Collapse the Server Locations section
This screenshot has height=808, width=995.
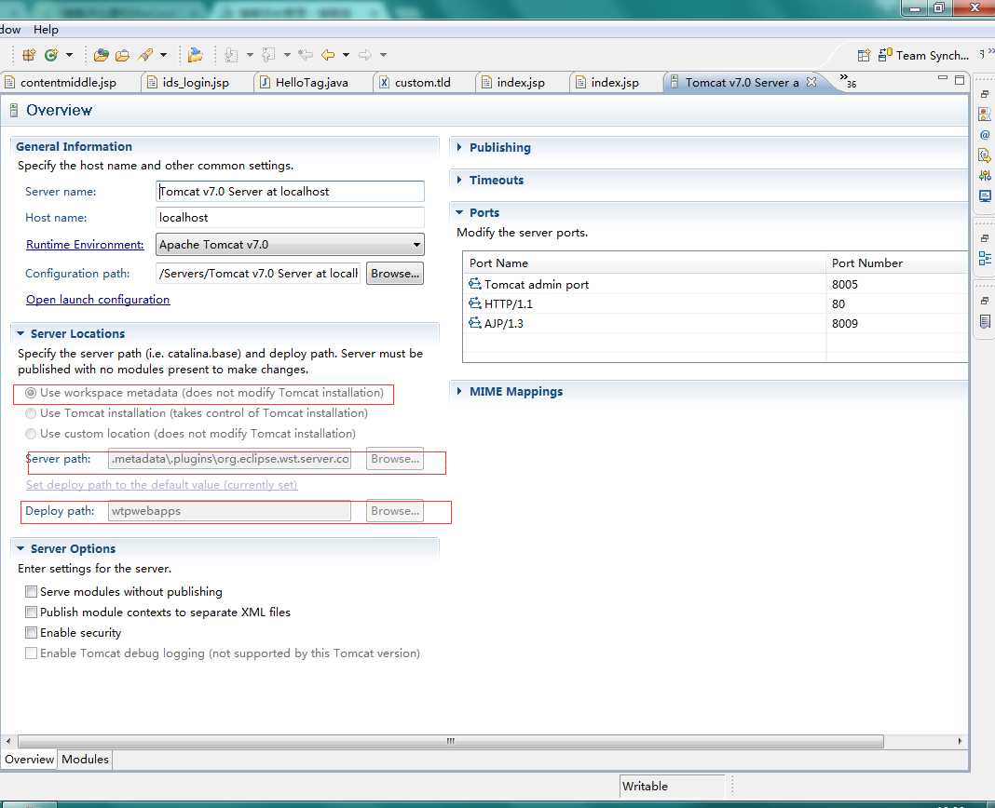tap(20, 333)
